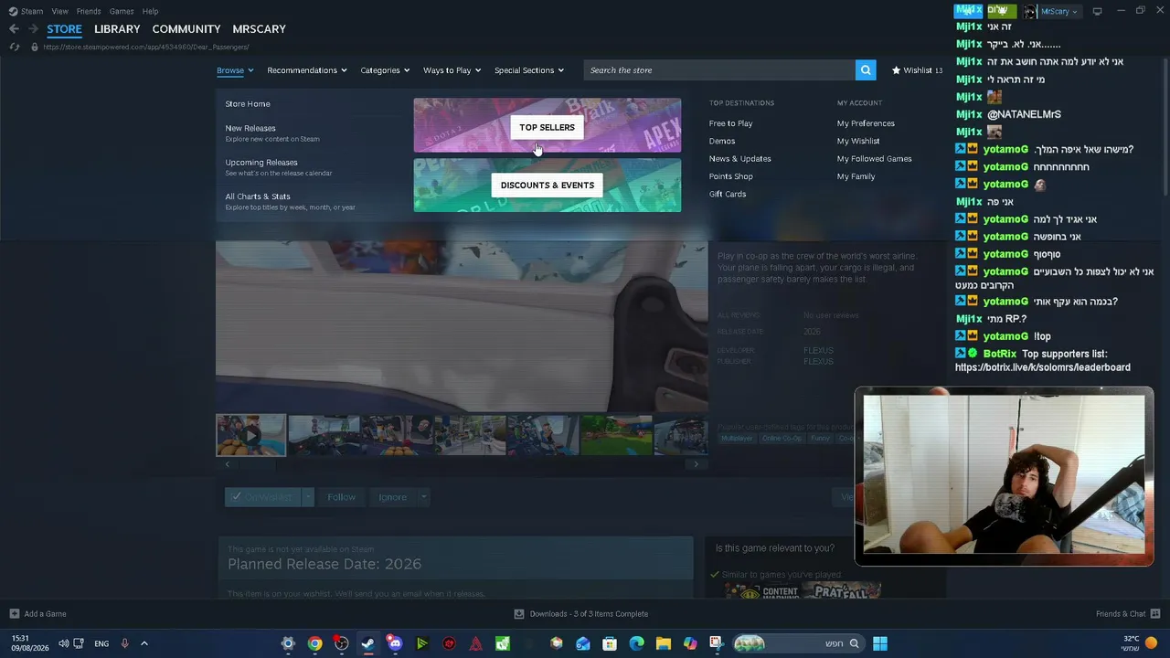The height and width of the screenshot is (658, 1170).
Task: Open the Wishlist star link
Action: tap(917, 70)
